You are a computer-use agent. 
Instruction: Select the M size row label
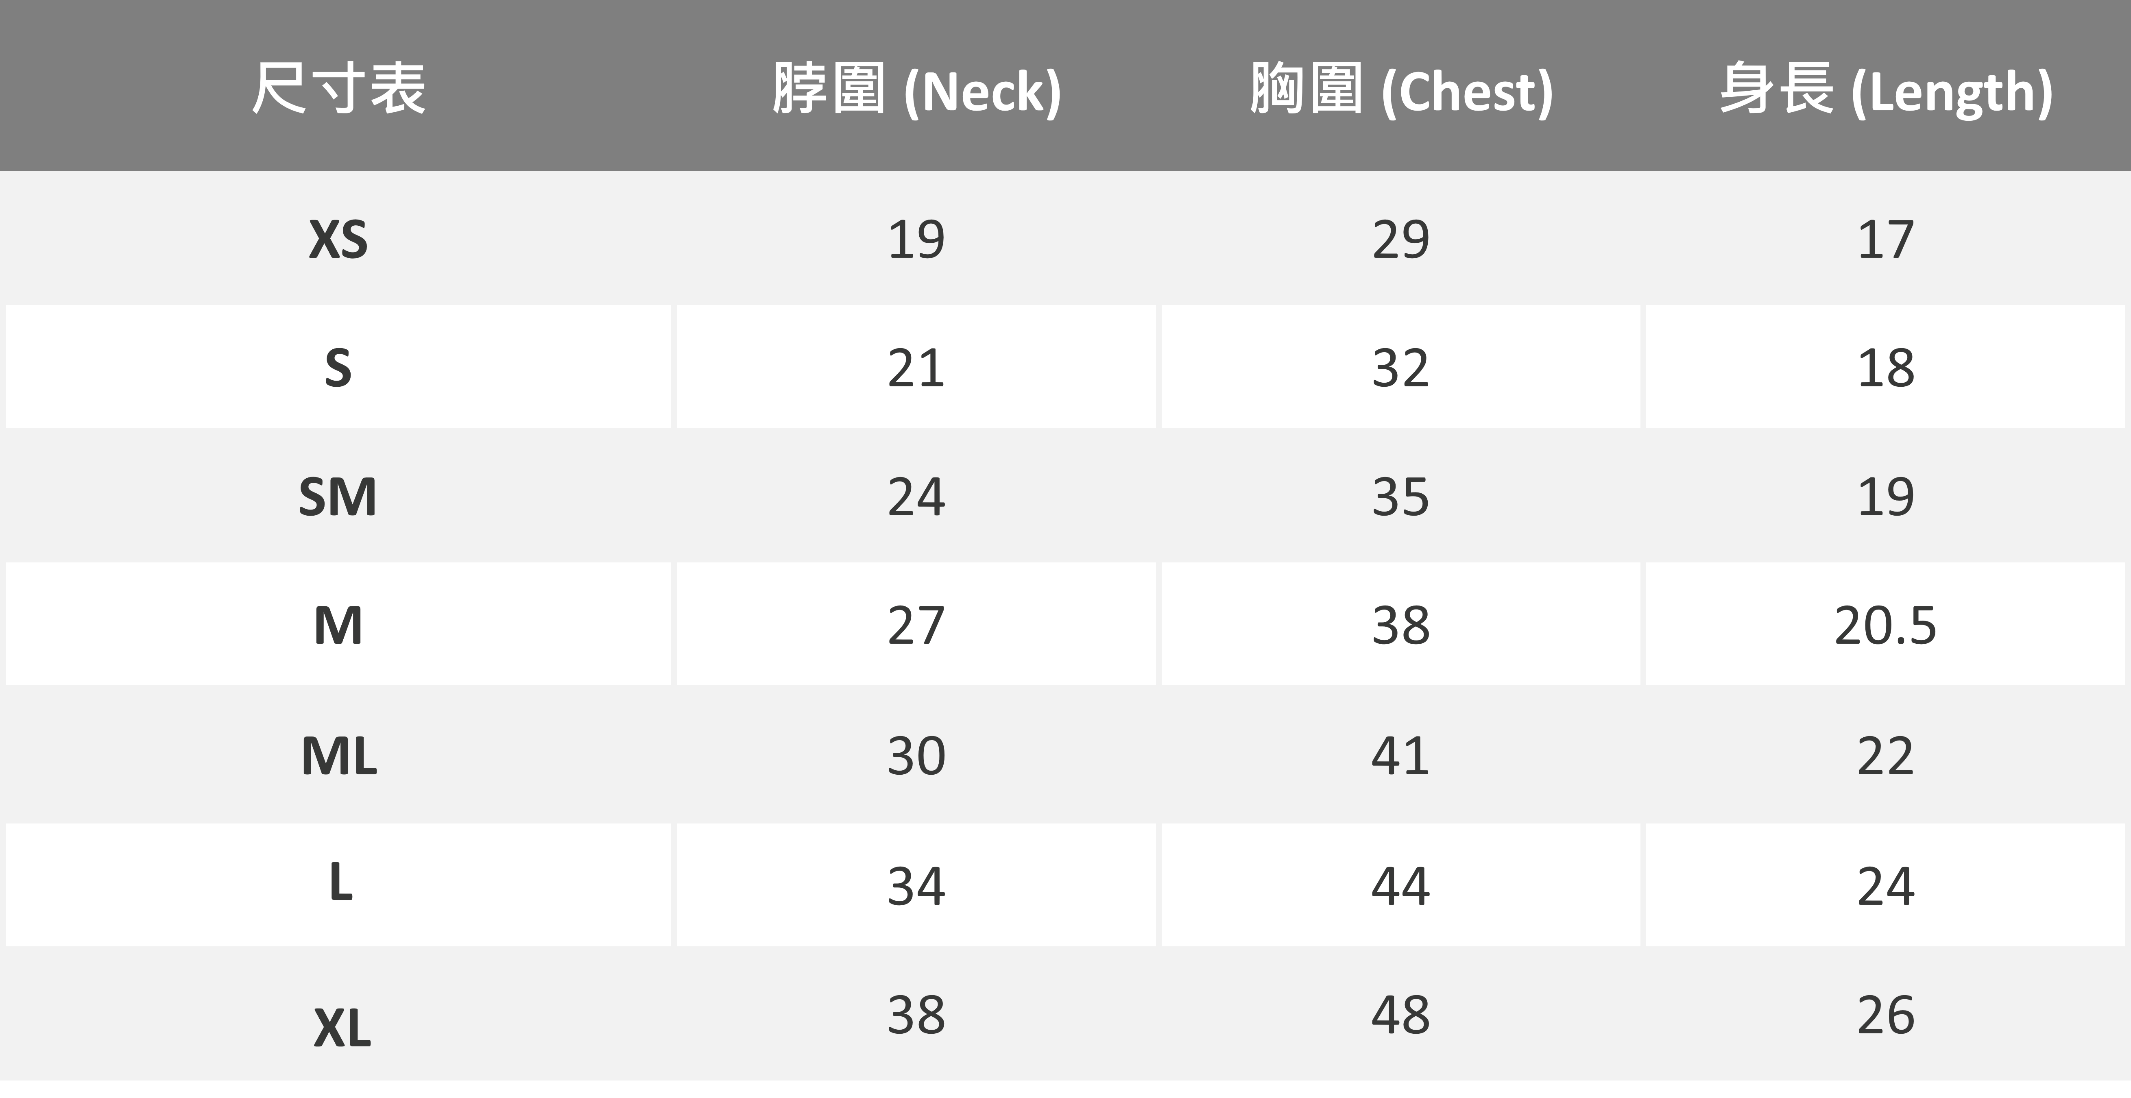[338, 625]
